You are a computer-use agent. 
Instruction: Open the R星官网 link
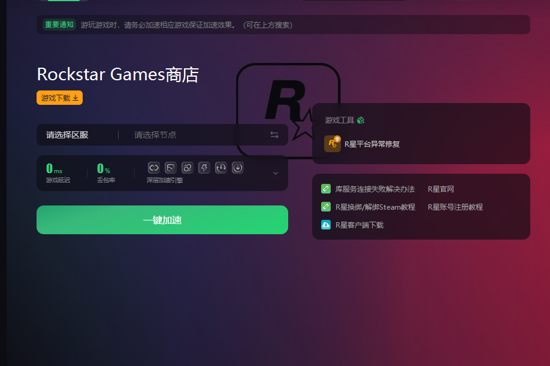click(441, 189)
